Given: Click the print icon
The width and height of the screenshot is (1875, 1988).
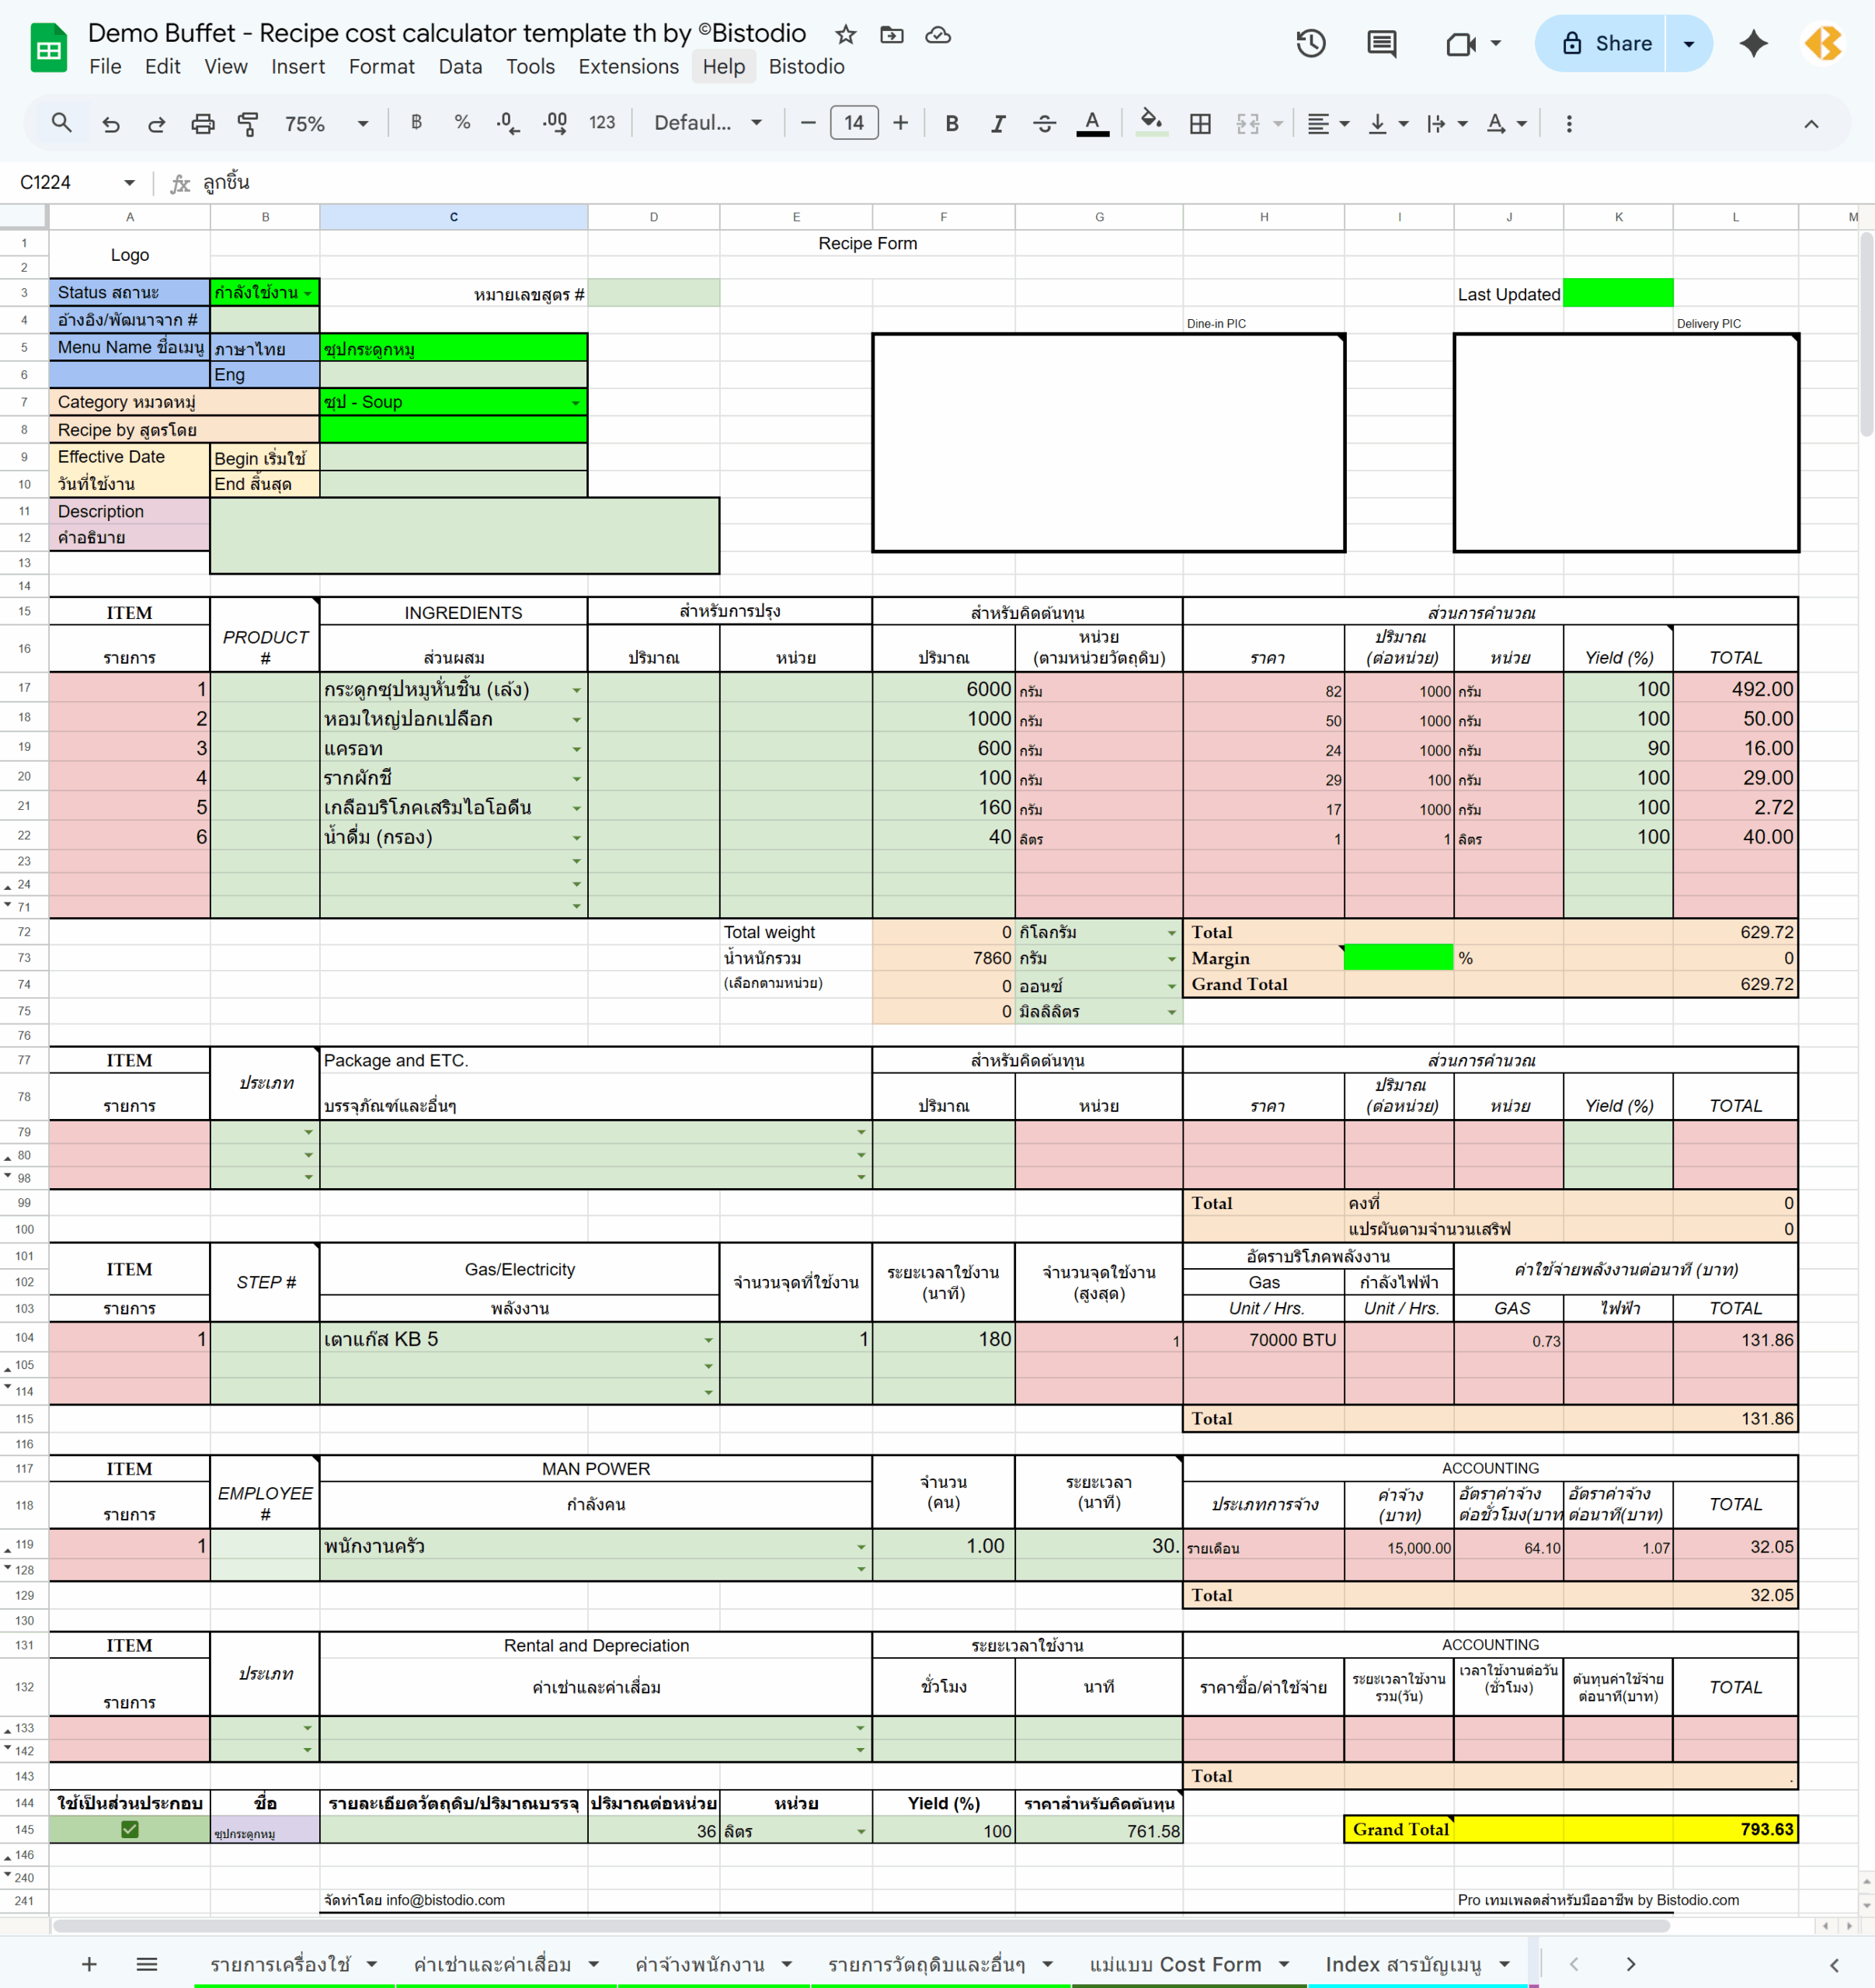Looking at the screenshot, I should click(202, 123).
